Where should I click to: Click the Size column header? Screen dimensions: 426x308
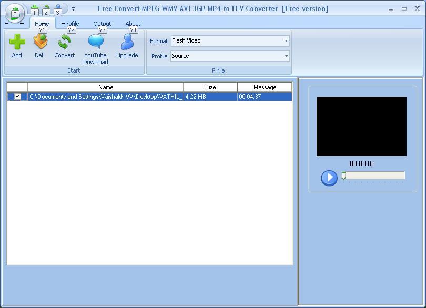pyautogui.click(x=210, y=87)
